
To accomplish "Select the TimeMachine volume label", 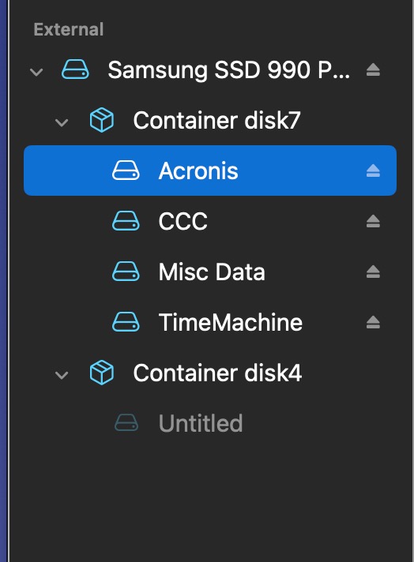I will [x=231, y=322].
